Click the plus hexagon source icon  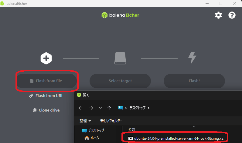46,58
